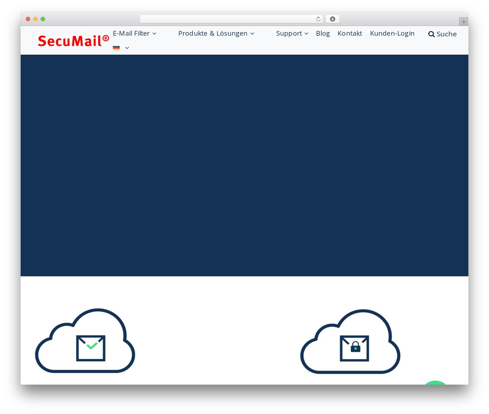Expand the E-Mail Filter chevron
489x414 pixels.
point(154,34)
